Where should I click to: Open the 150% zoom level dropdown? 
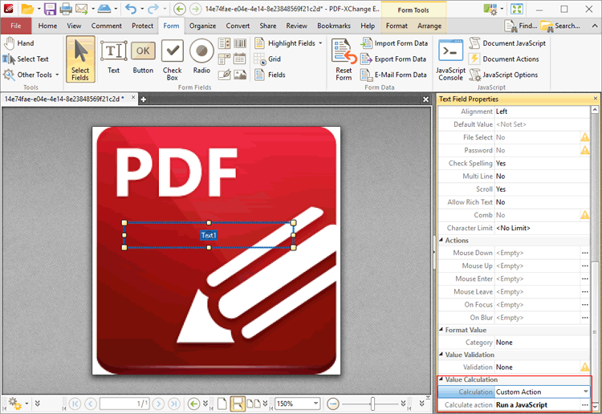(x=315, y=404)
